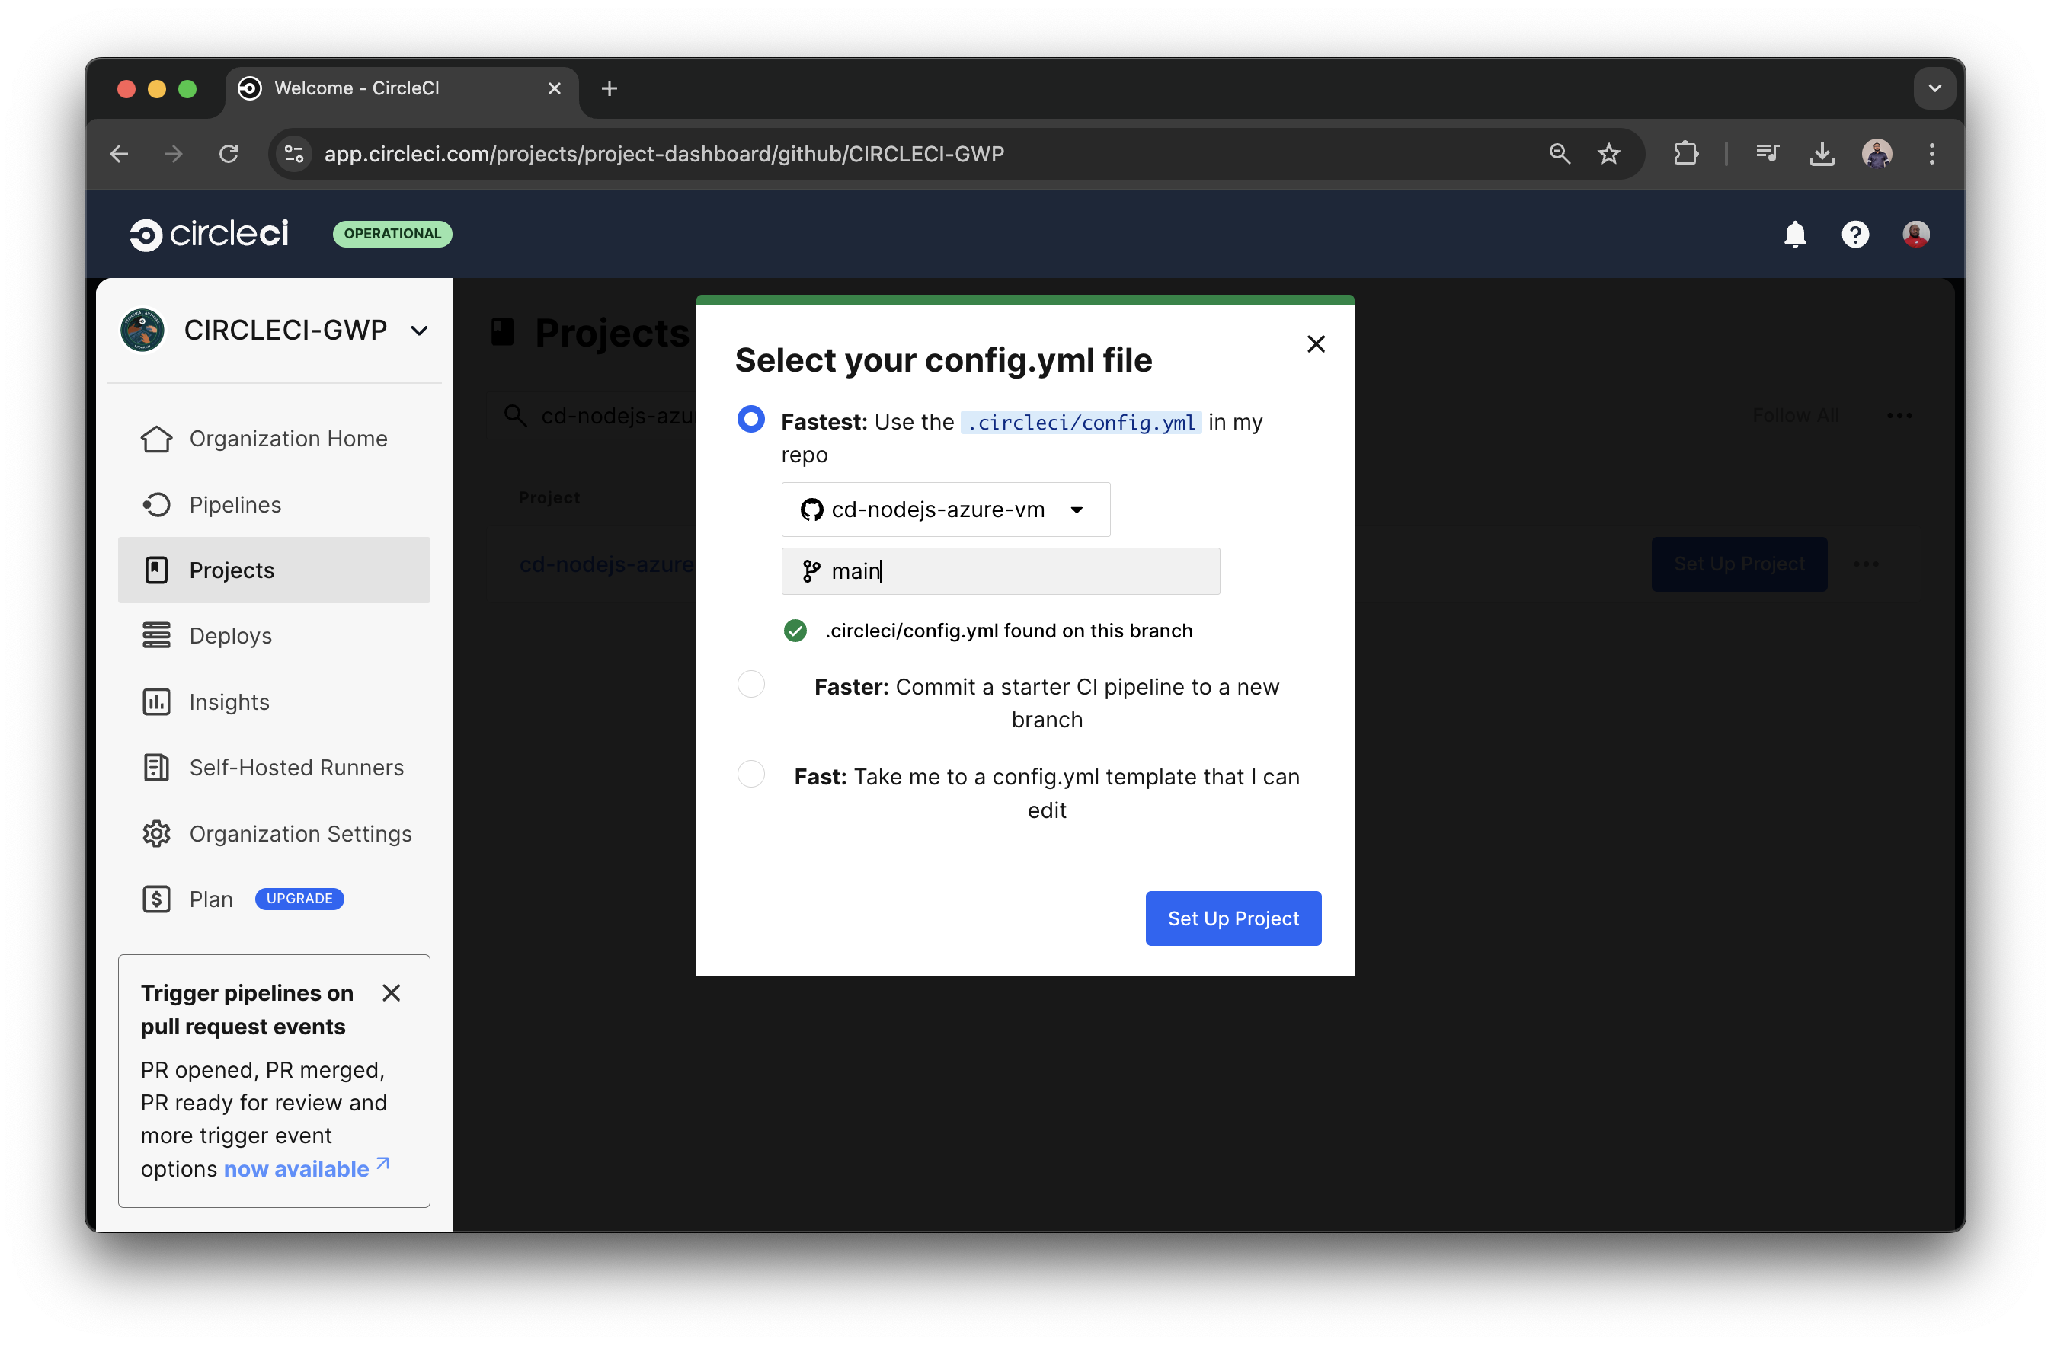The image size is (2051, 1345).
Task: Click the Set Up Project button
Action: coord(1232,918)
